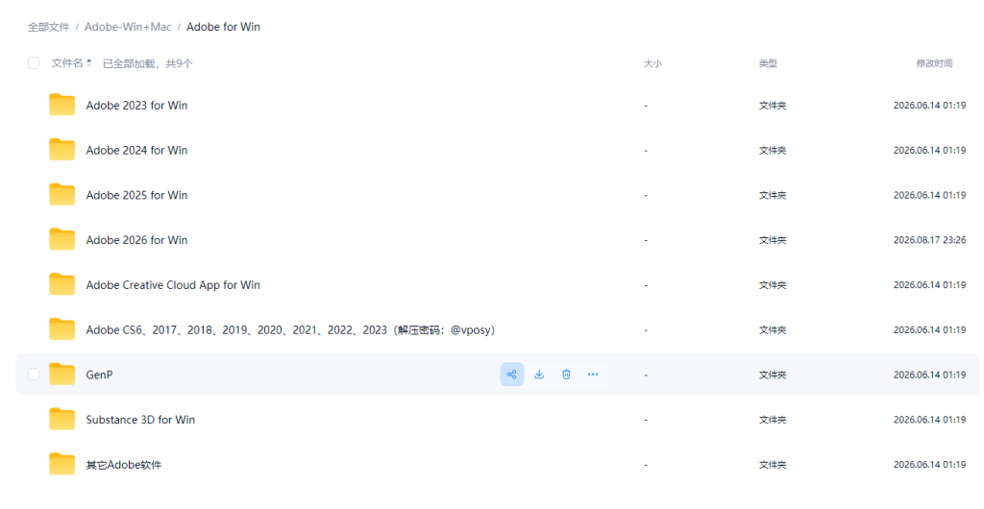This screenshot has height=509, width=984.
Task: Open the GenP folder name
Action: coord(99,375)
